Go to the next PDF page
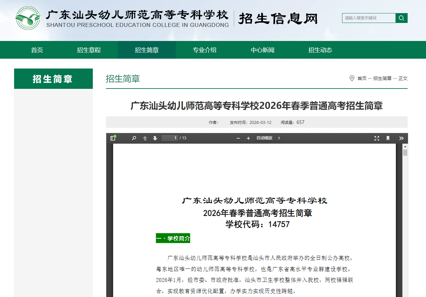 point(155,138)
